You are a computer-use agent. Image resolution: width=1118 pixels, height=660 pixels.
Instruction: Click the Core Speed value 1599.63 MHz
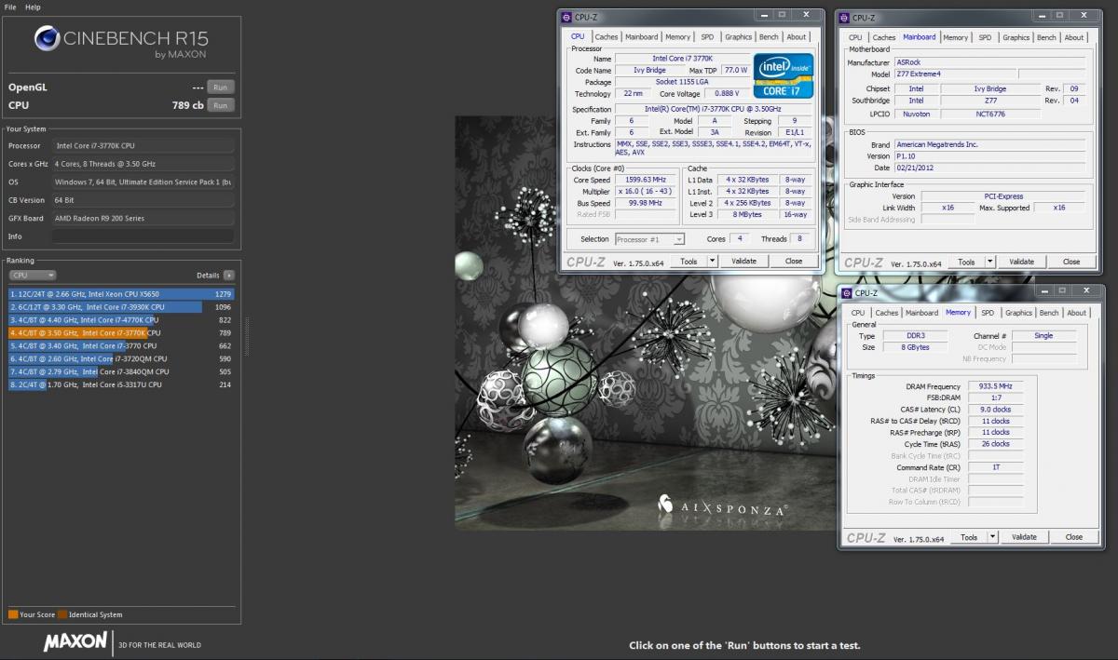tap(645, 180)
